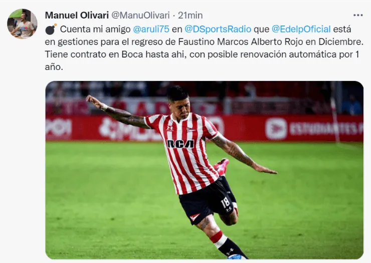
Task: Open the @DSportsRadio mention link
Action: [x=218, y=29]
